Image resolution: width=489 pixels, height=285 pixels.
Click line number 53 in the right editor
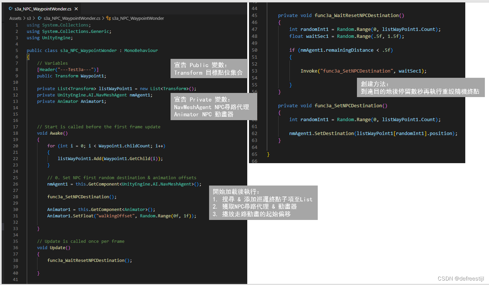pyautogui.click(x=255, y=71)
